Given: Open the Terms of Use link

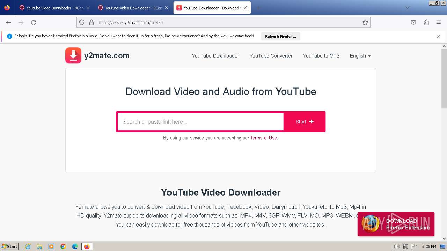Looking at the screenshot, I should tap(263, 138).
